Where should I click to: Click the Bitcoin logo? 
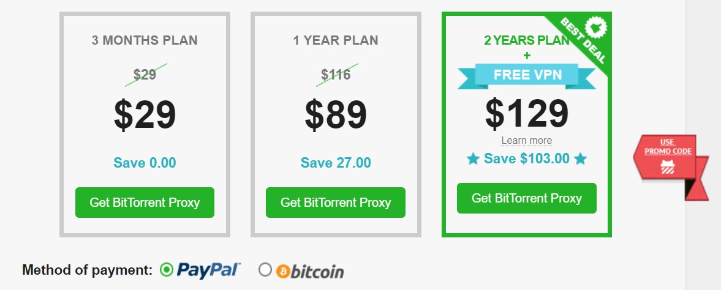[310, 271]
